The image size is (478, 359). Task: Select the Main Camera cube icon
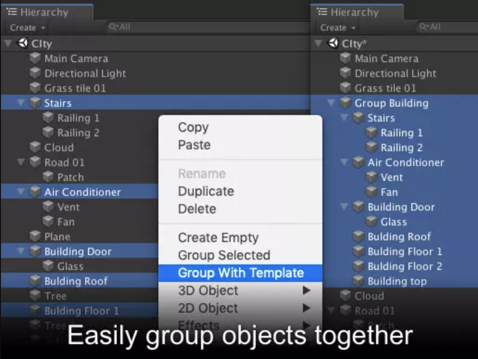click(x=34, y=58)
